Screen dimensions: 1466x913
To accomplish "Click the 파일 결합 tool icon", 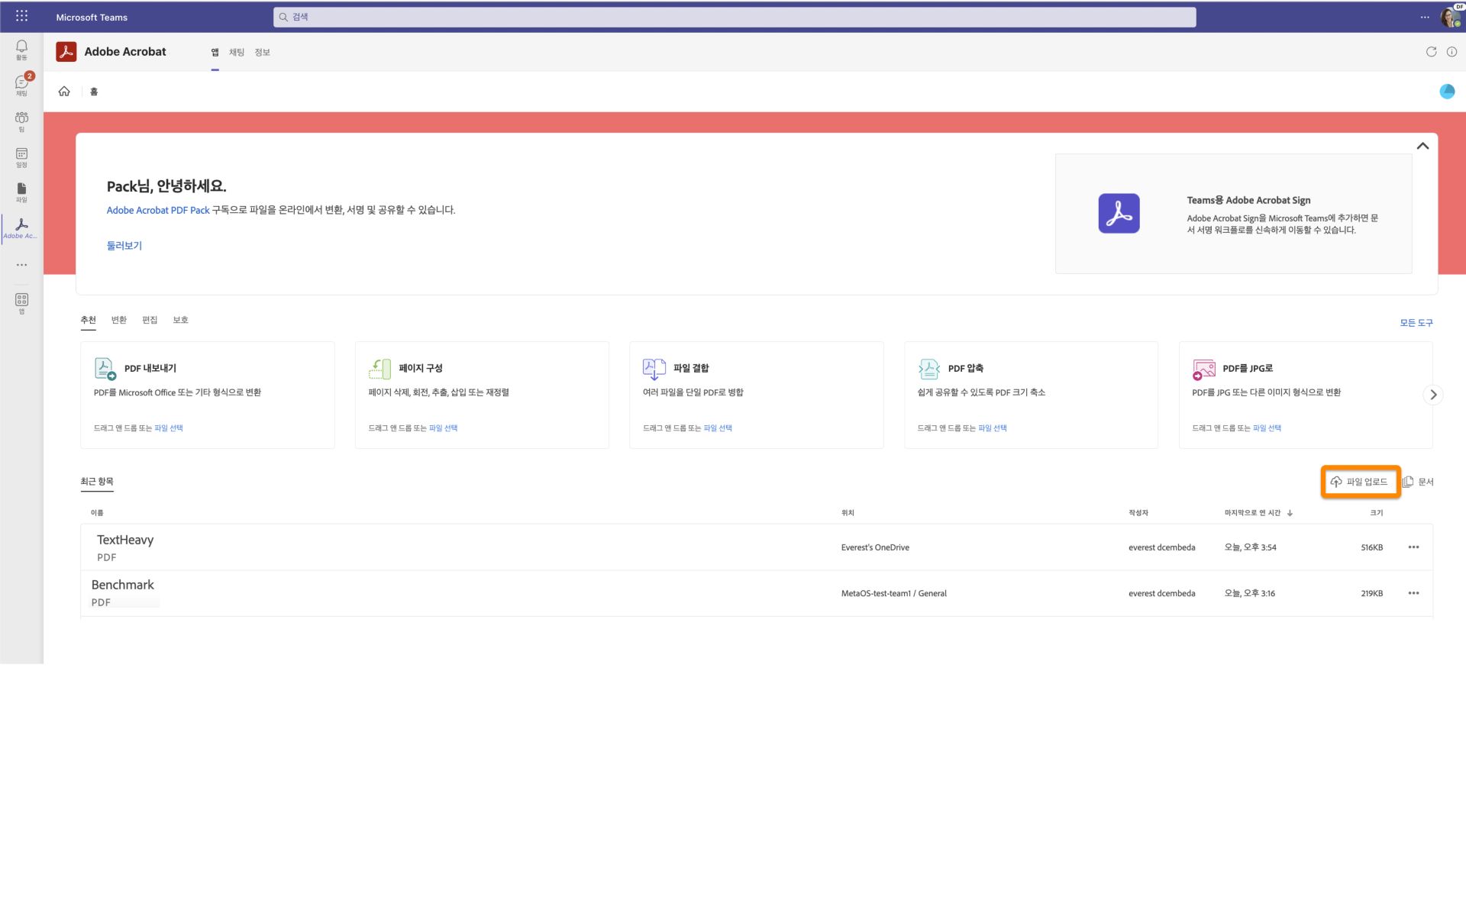I will 654,368.
